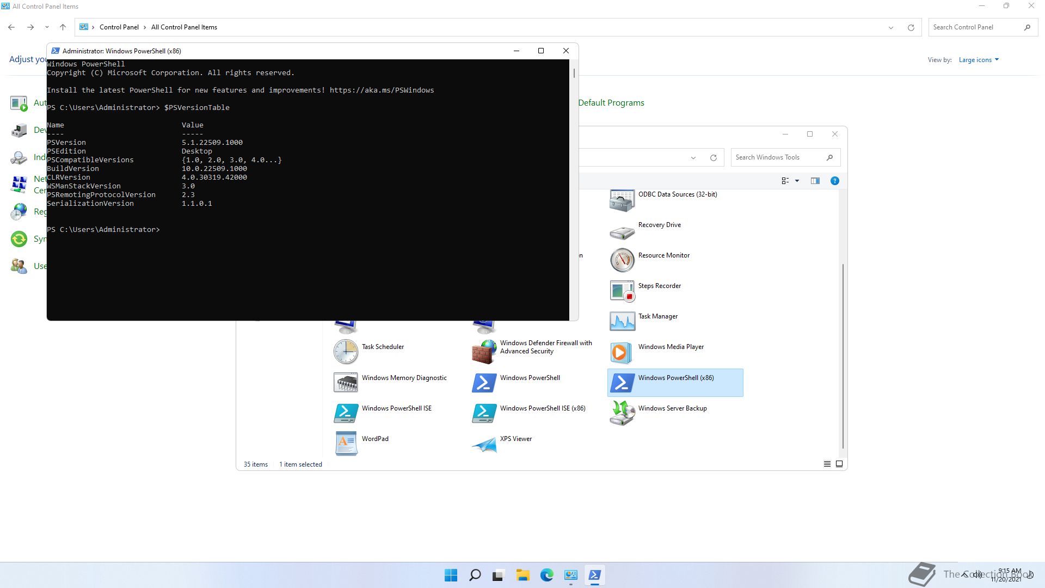Open the Windows Media Player icon

622,352
